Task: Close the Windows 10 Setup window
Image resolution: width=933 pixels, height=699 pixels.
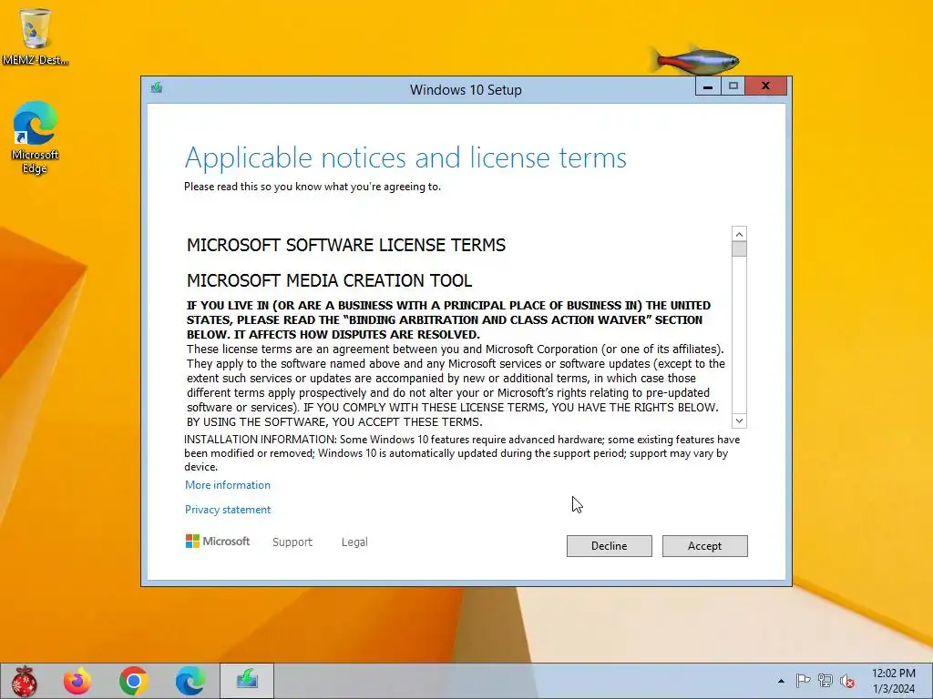Action: [765, 86]
